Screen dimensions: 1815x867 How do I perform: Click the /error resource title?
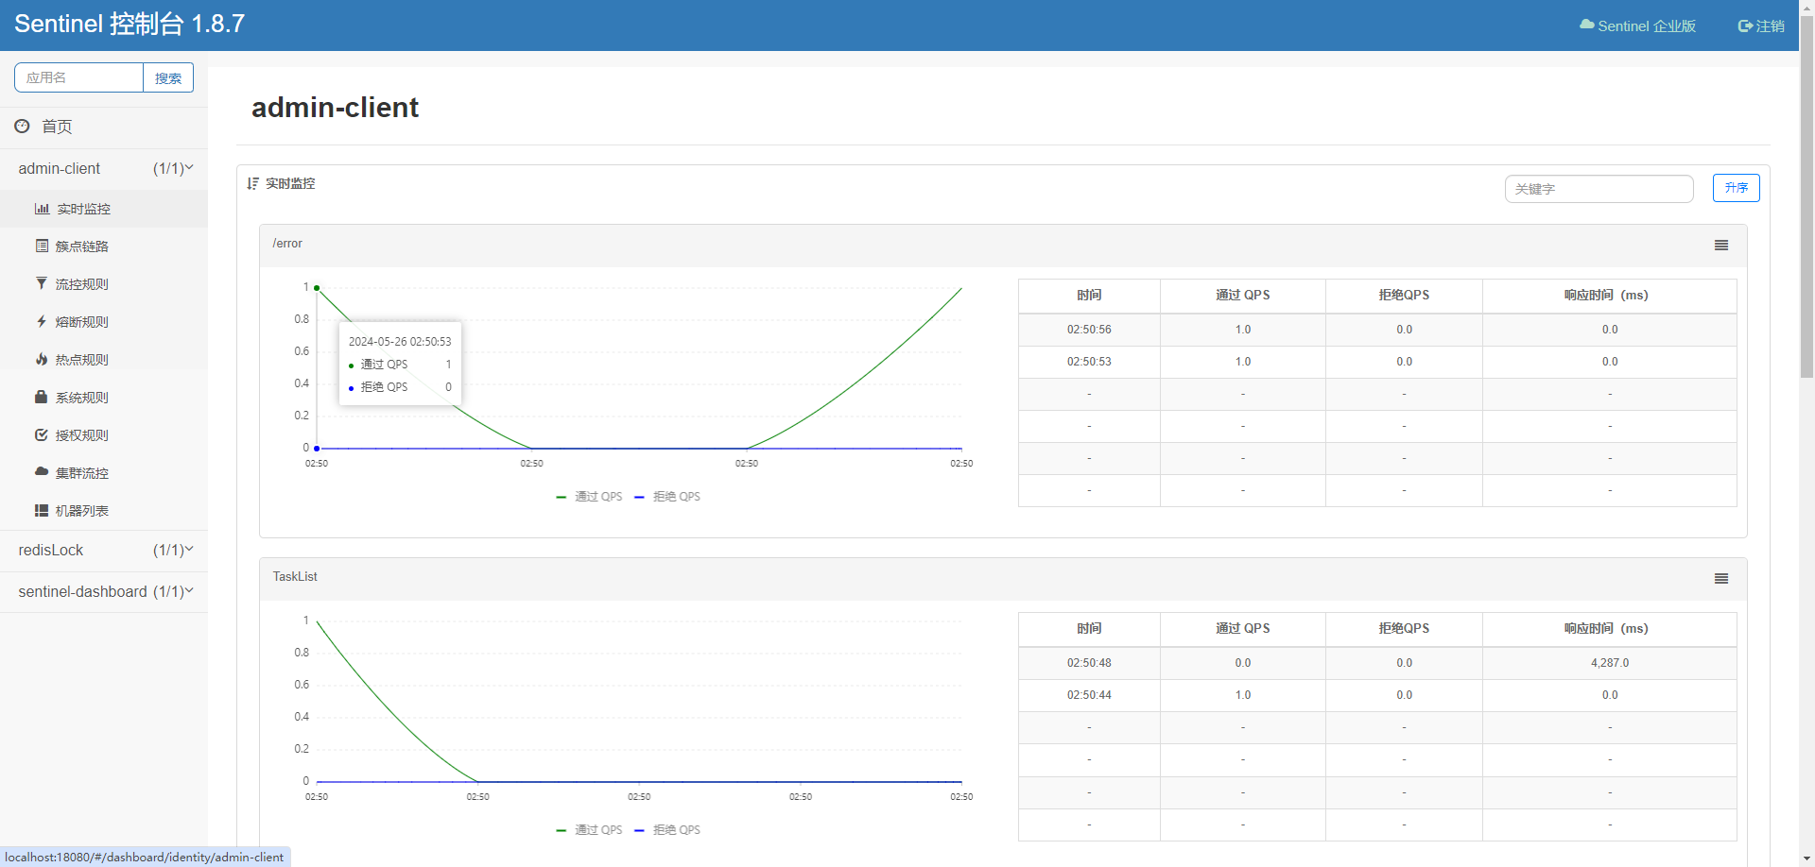(x=287, y=244)
